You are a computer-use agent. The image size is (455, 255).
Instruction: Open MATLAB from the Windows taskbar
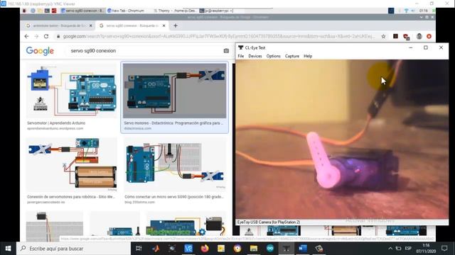click(x=155, y=249)
